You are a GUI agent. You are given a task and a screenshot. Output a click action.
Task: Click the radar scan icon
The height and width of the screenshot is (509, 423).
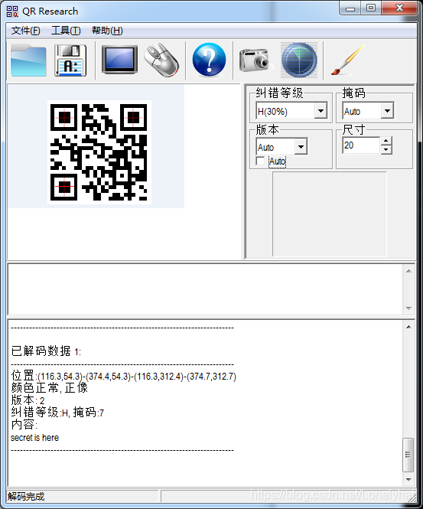(299, 60)
